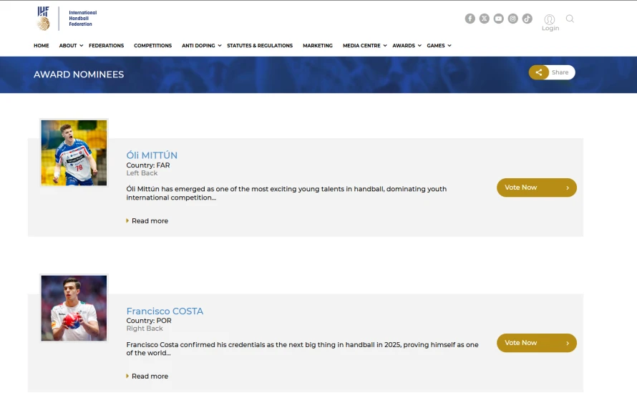
Task: Open the IHF Facebook page icon
Action: [x=470, y=19]
